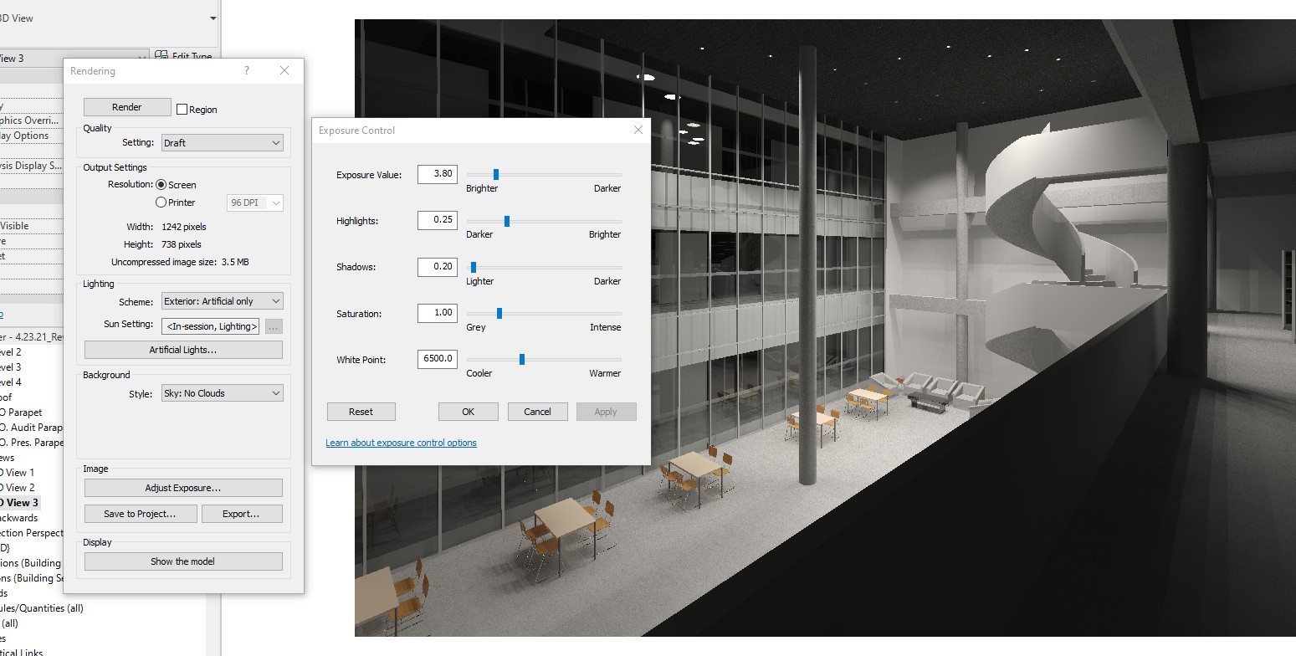Image resolution: width=1296 pixels, height=656 pixels.
Task: Click Show the model
Action: point(182,561)
